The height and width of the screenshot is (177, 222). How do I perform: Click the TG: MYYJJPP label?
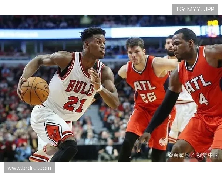(x=195, y=9)
